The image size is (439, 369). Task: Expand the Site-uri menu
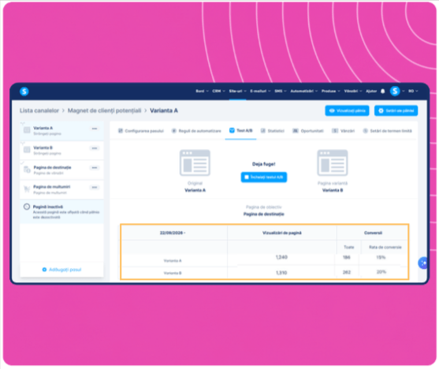point(237,91)
